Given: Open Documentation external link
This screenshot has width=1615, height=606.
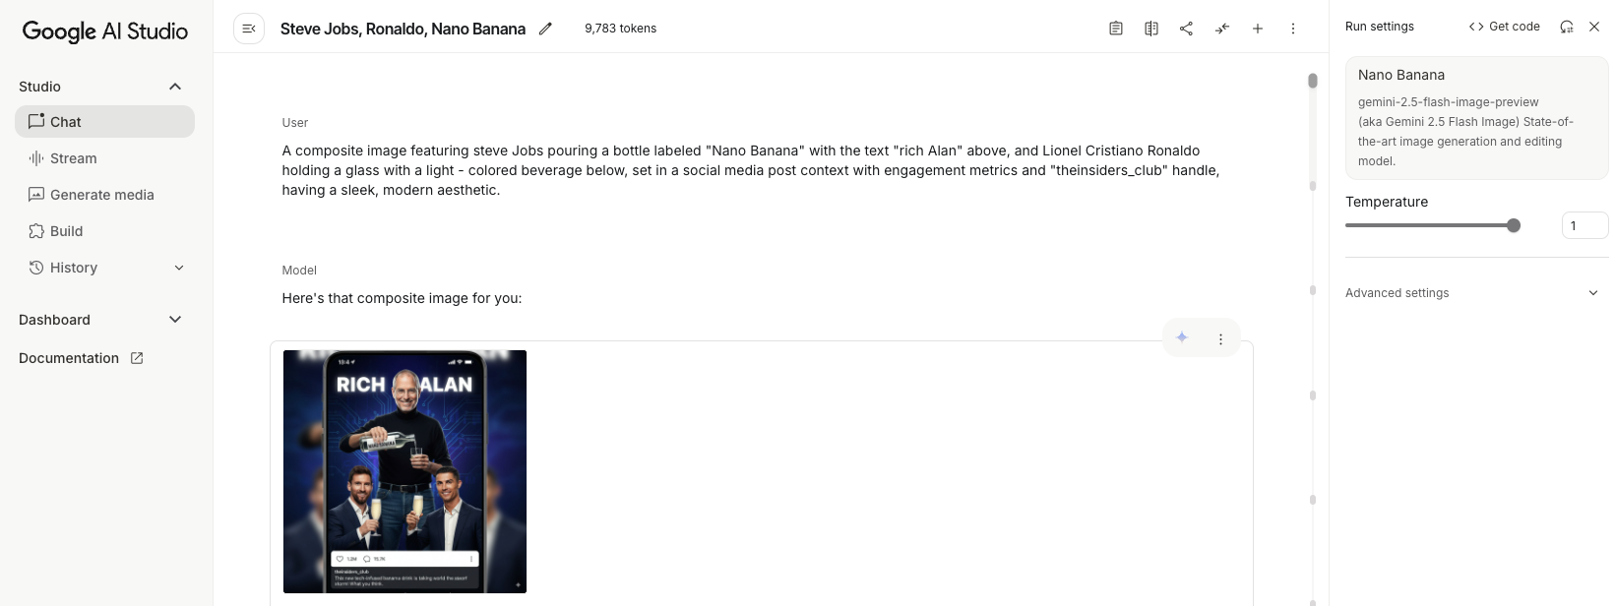Looking at the screenshot, I should pyautogui.click(x=81, y=358).
